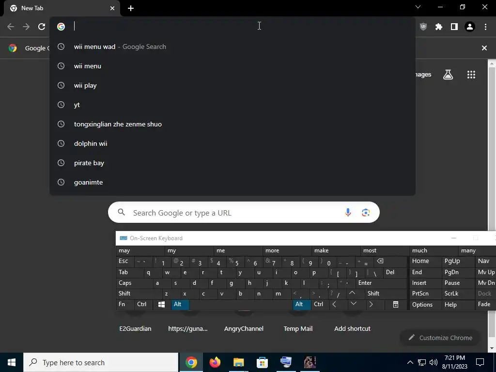Dismiss the Google Chrome info bar
Viewport: 496px width, 372px height.
484,48
